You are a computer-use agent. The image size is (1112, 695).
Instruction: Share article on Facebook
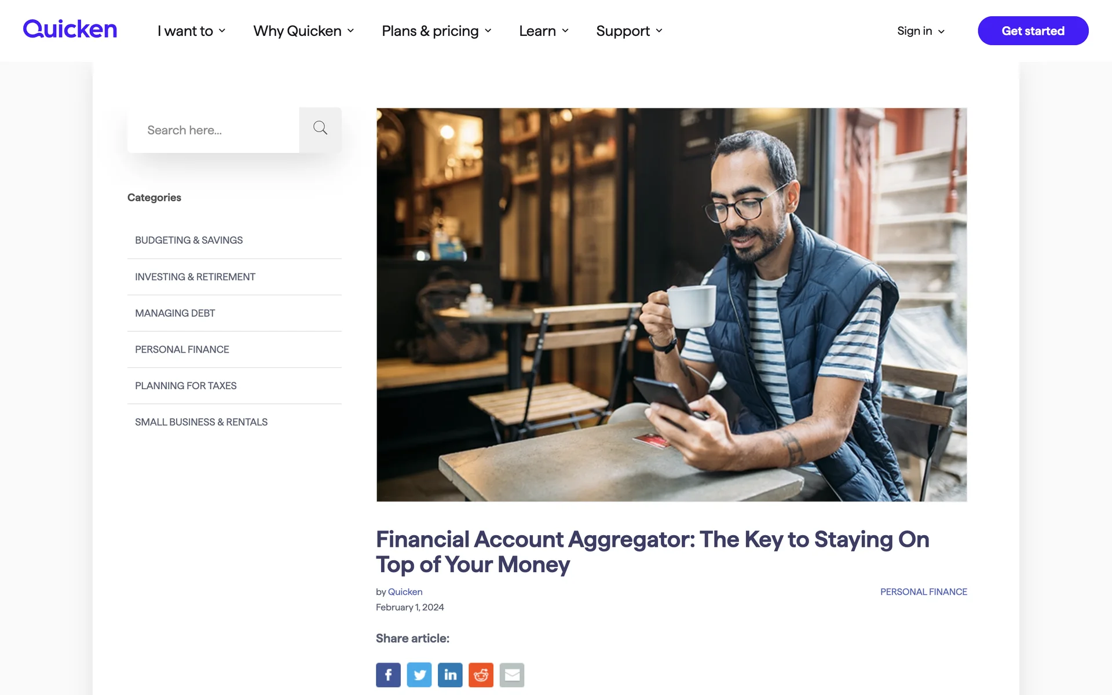point(388,675)
